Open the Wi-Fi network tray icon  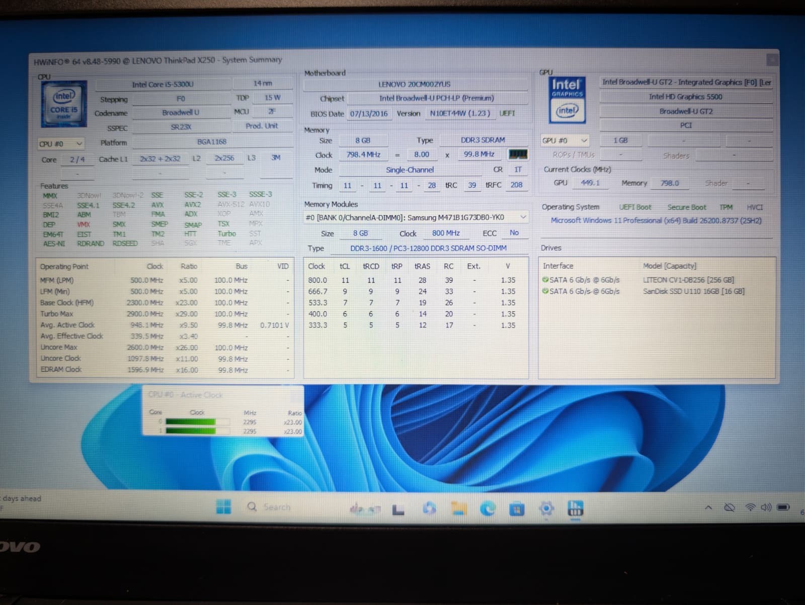pyautogui.click(x=750, y=508)
